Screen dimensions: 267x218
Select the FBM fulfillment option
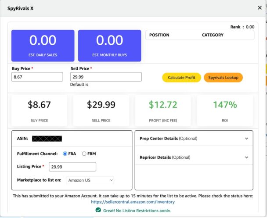84,154
